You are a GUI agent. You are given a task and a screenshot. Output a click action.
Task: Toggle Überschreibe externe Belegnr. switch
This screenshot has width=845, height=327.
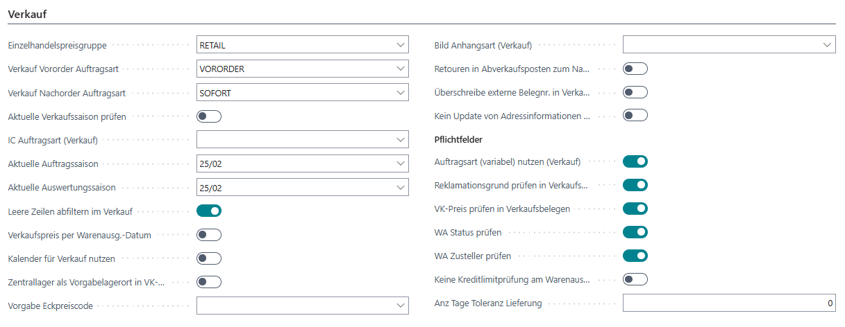pyautogui.click(x=635, y=92)
